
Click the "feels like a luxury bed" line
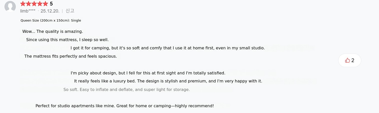(x=168, y=81)
